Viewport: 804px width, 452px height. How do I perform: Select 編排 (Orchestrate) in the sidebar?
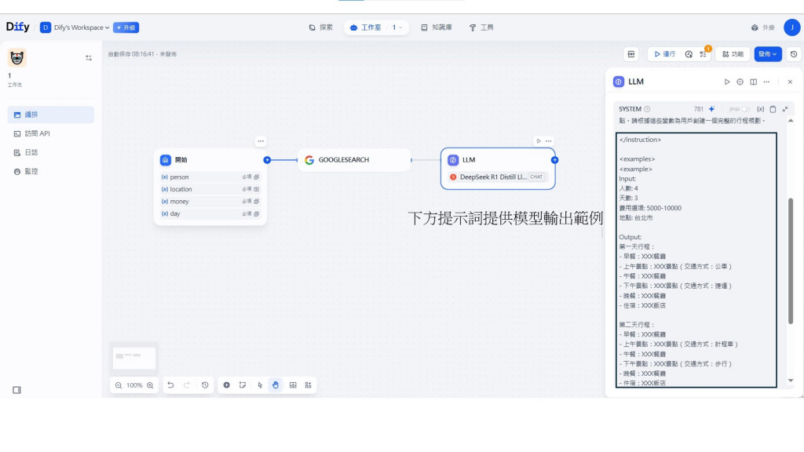(51, 115)
